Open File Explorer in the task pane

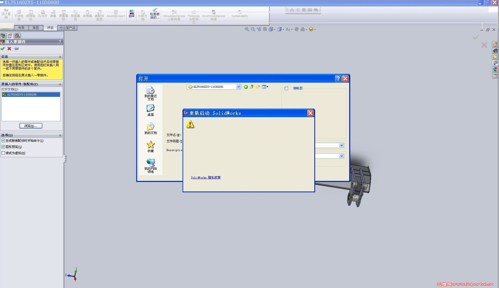pyautogui.click(x=495, y=57)
